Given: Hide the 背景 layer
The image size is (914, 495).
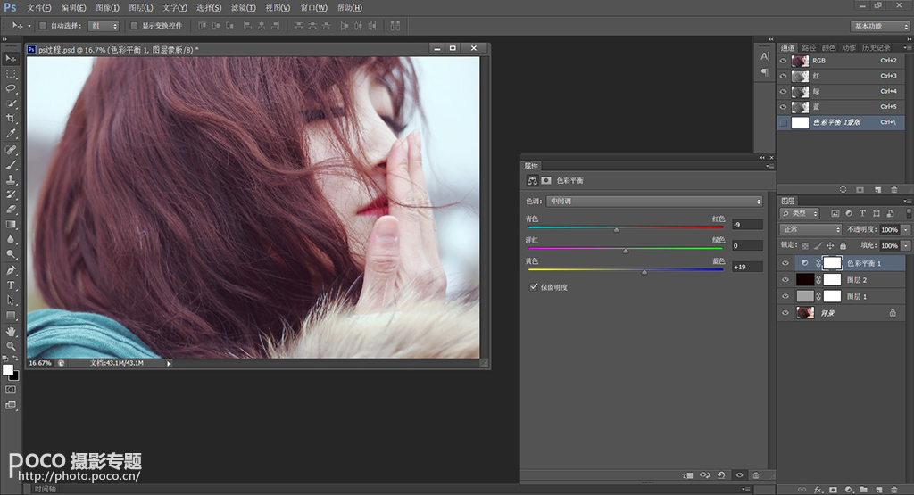Looking at the screenshot, I should click(785, 313).
